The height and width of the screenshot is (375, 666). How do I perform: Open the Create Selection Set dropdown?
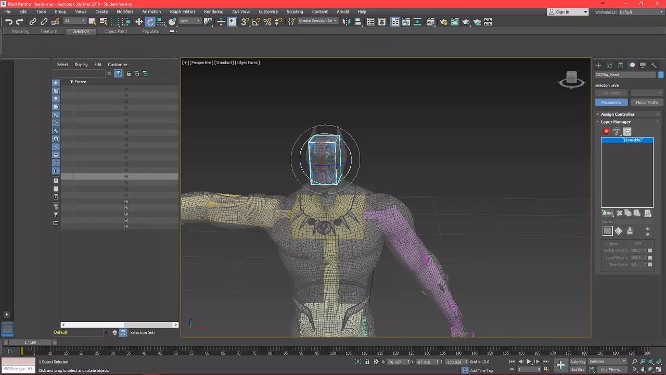[x=317, y=21]
